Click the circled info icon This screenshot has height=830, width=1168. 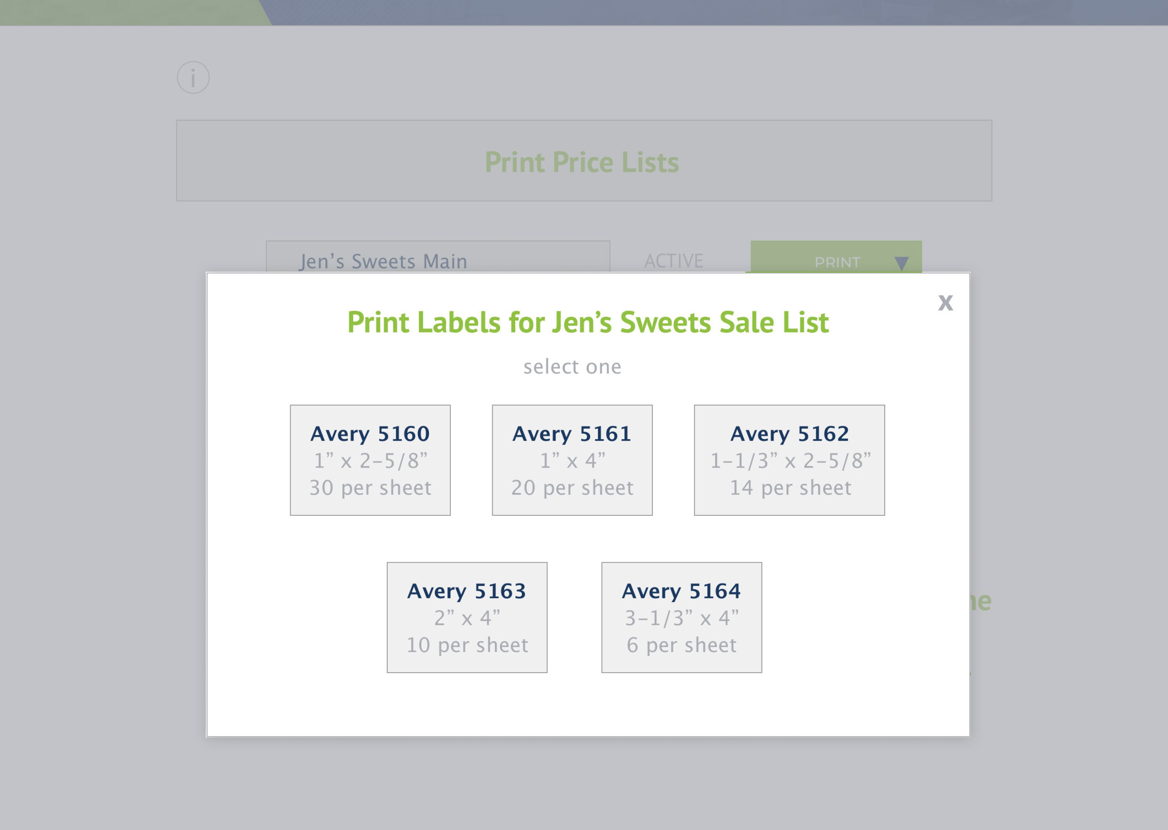pyautogui.click(x=193, y=78)
